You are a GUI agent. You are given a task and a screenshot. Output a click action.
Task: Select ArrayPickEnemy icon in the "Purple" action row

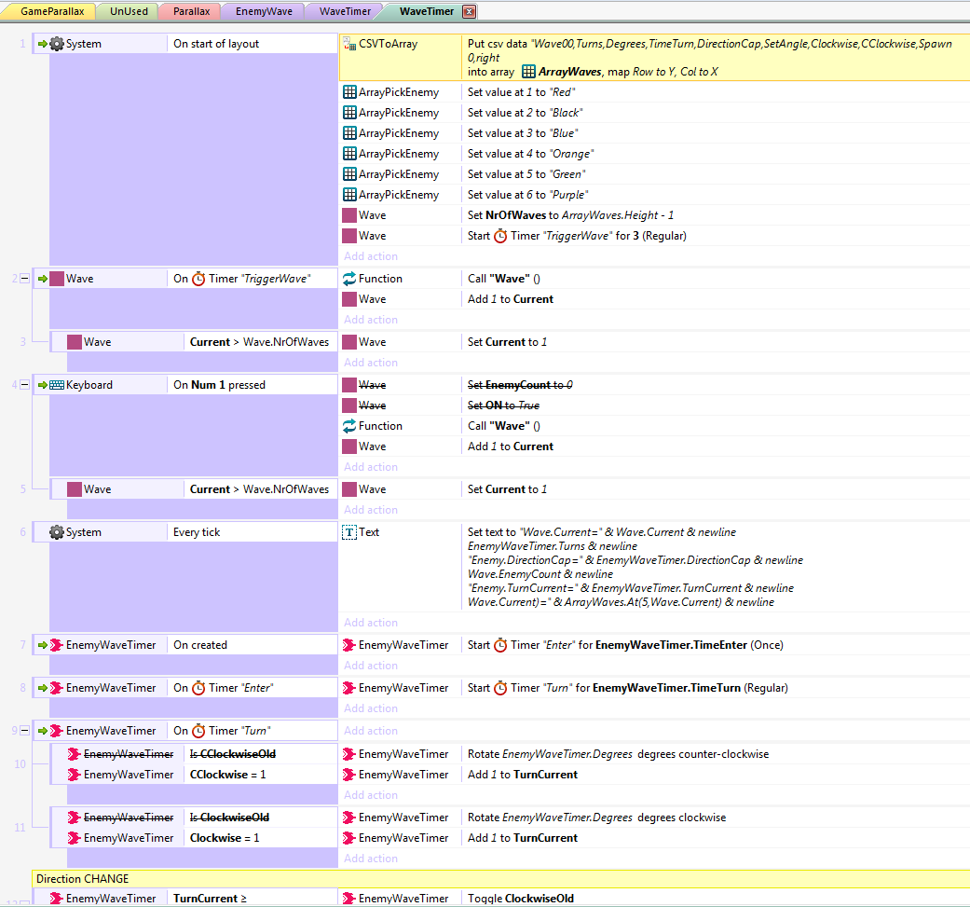tap(349, 194)
